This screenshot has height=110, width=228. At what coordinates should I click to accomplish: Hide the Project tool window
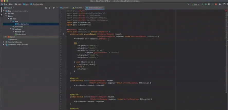pos(57,8)
